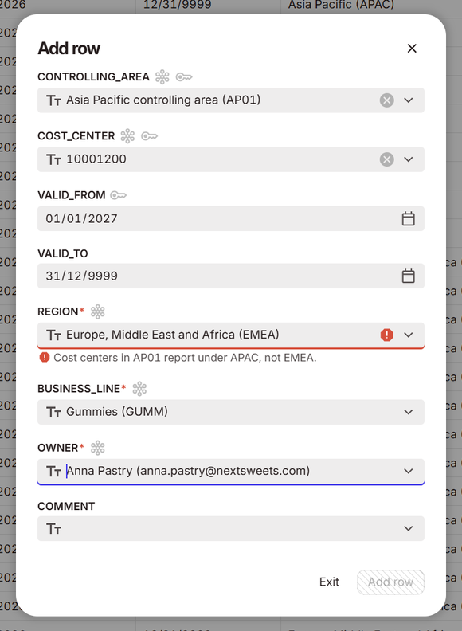Click error icon inside REGION field

click(387, 335)
